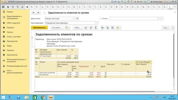The height and width of the screenshot is (100, 178).
Task: Click user name Побинов Иван
Action: [x=157, y=2]
